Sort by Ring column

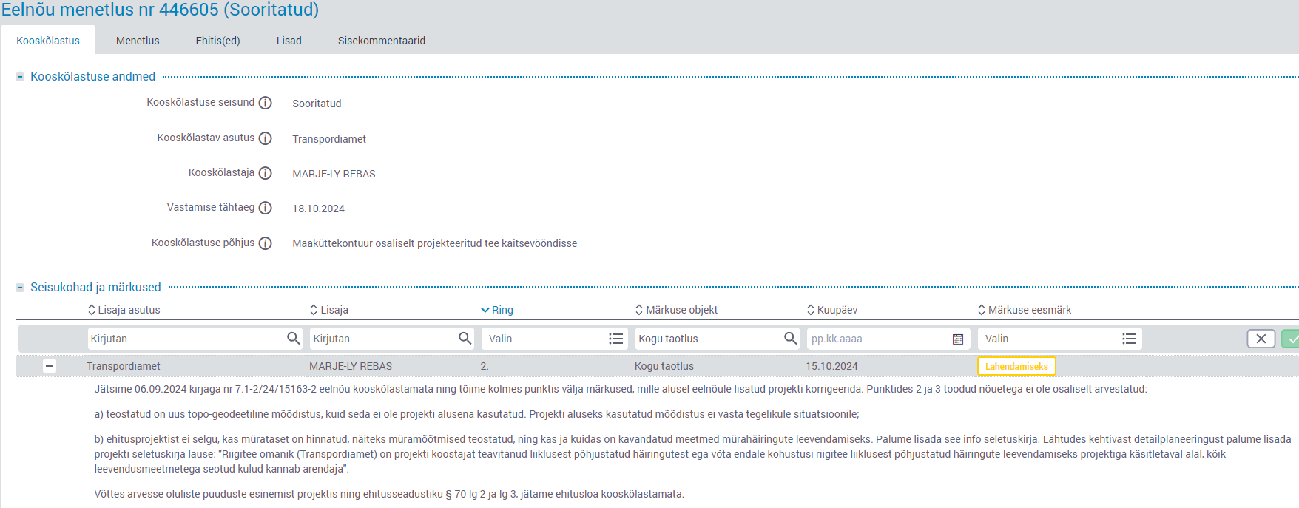tap(496, 310)
